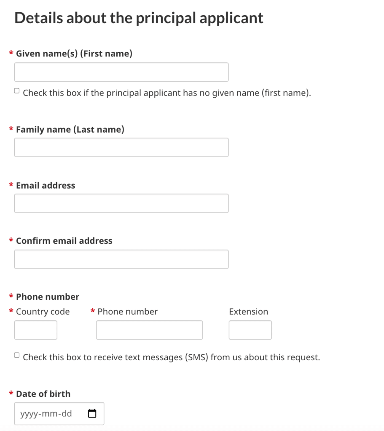Screen dimensions: 384x431
Task: Click the Given name(s) text field
Action: click(121, 72)
